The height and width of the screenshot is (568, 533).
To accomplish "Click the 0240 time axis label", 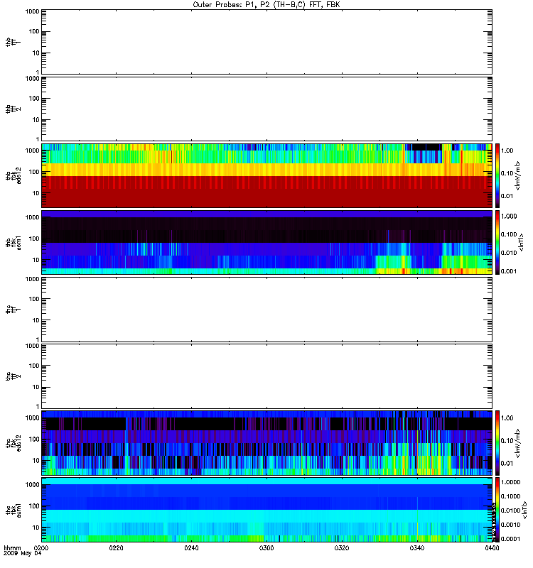I will pos(191,548).
